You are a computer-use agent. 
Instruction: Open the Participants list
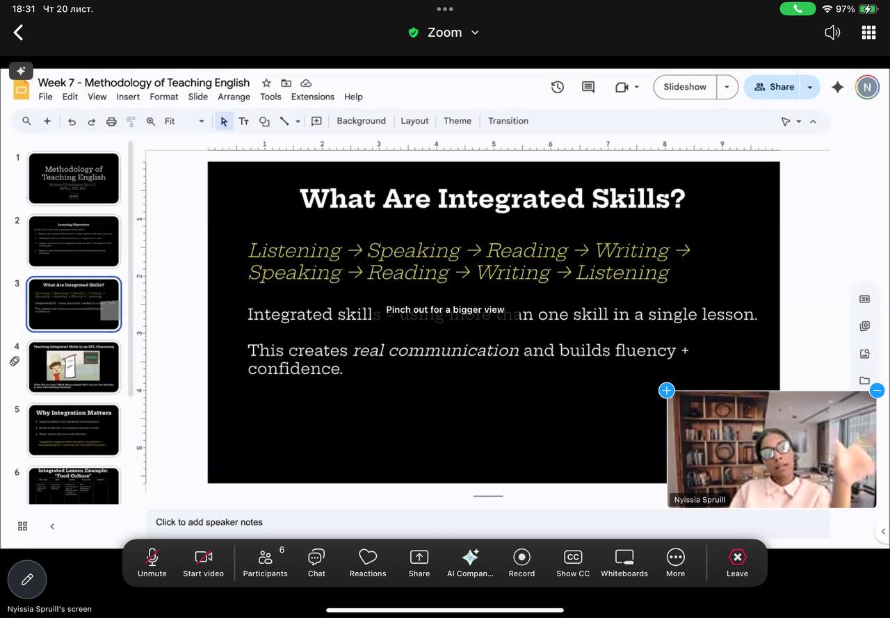[265, 562]
